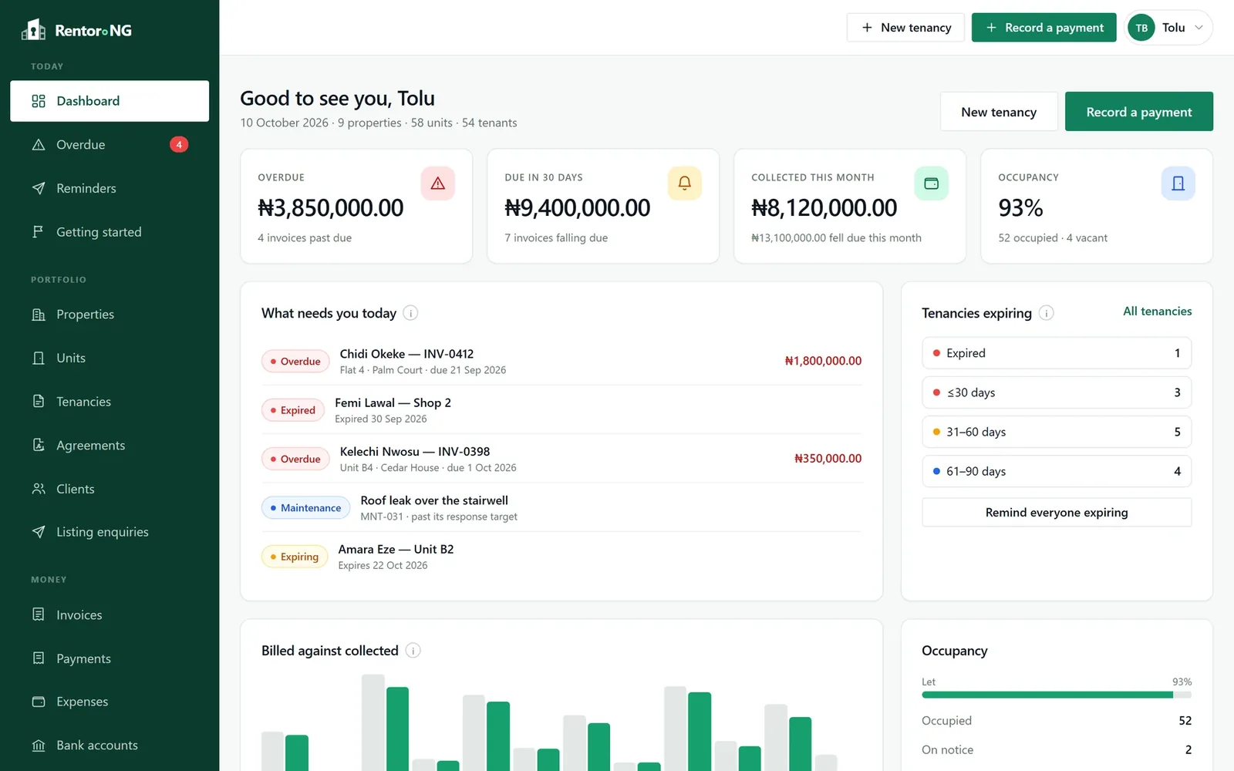
Task: Open Invoices in the Money section
Action: pos(110,615)
